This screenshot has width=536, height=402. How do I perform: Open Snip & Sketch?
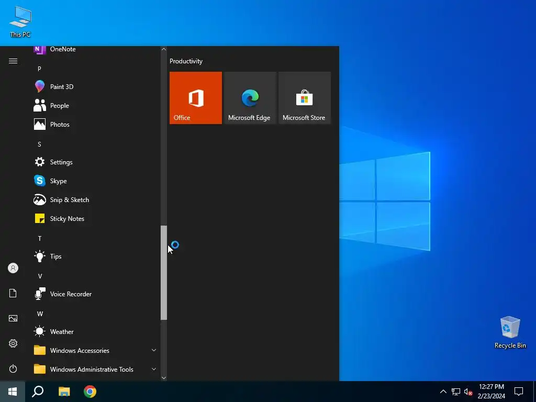click(95, 199)
